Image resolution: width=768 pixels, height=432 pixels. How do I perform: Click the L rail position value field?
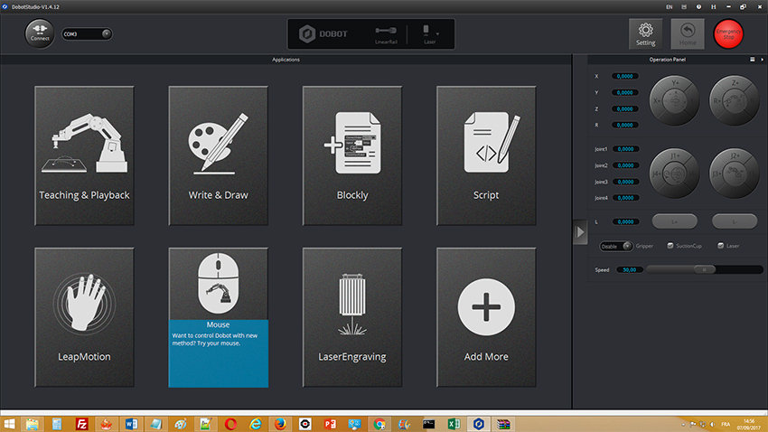tap(625, 221)
